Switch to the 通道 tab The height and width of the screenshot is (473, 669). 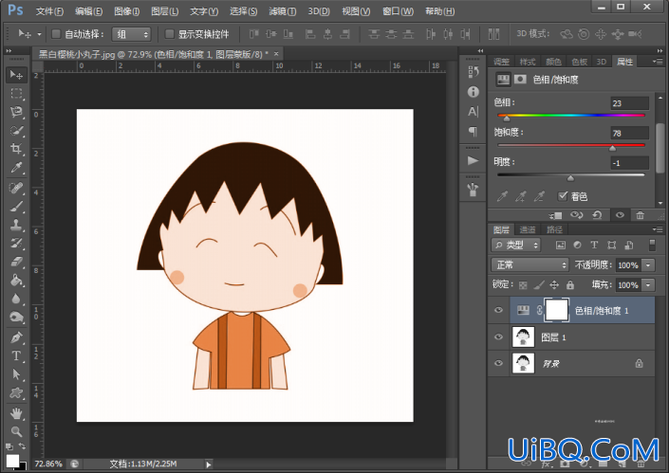(528, 230)
